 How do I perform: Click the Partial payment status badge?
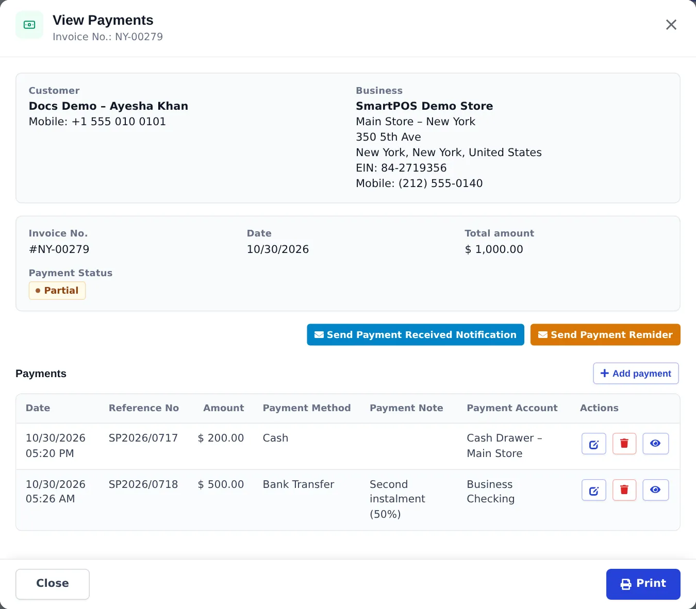[x=57, y=291]
